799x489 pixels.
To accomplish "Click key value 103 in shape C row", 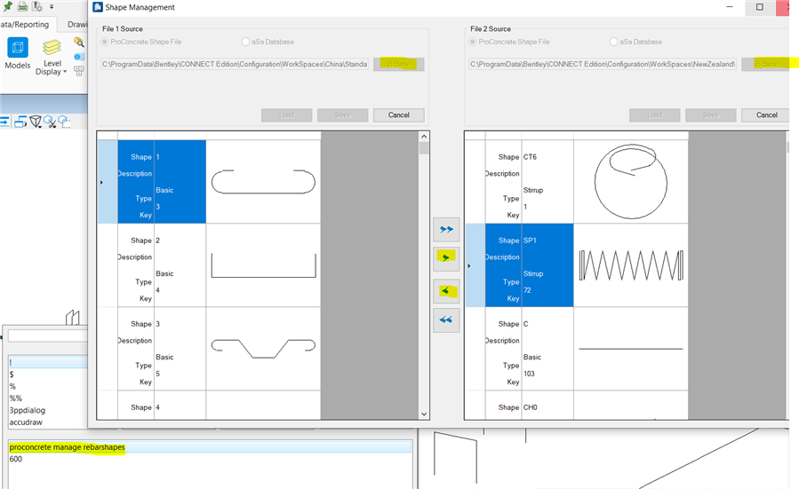I will pyautogui.click(x=529, y=374).
